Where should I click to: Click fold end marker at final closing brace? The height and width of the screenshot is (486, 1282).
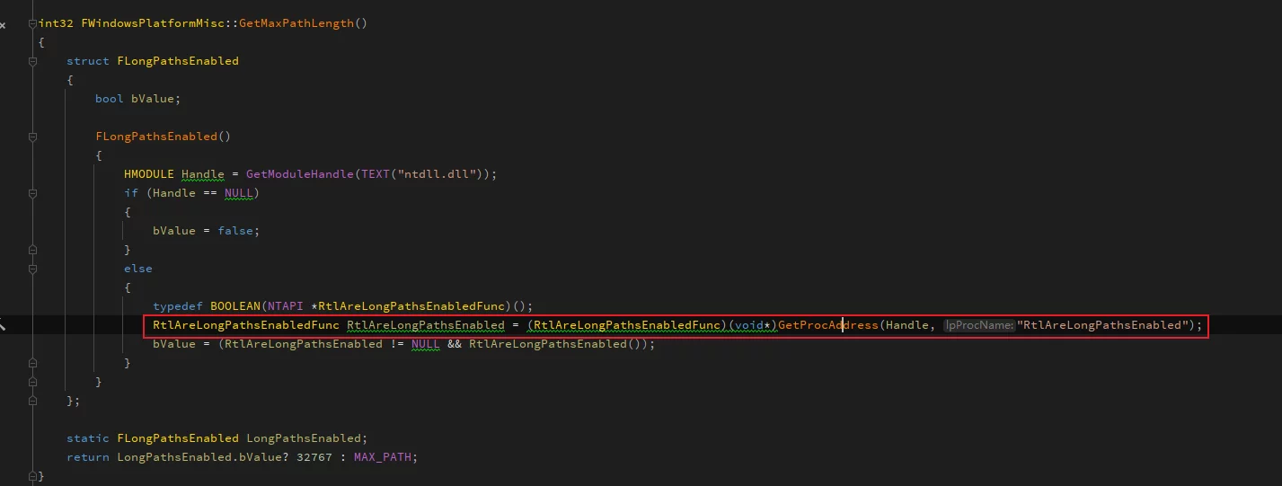pyautogui.click(x=33, y=476)
